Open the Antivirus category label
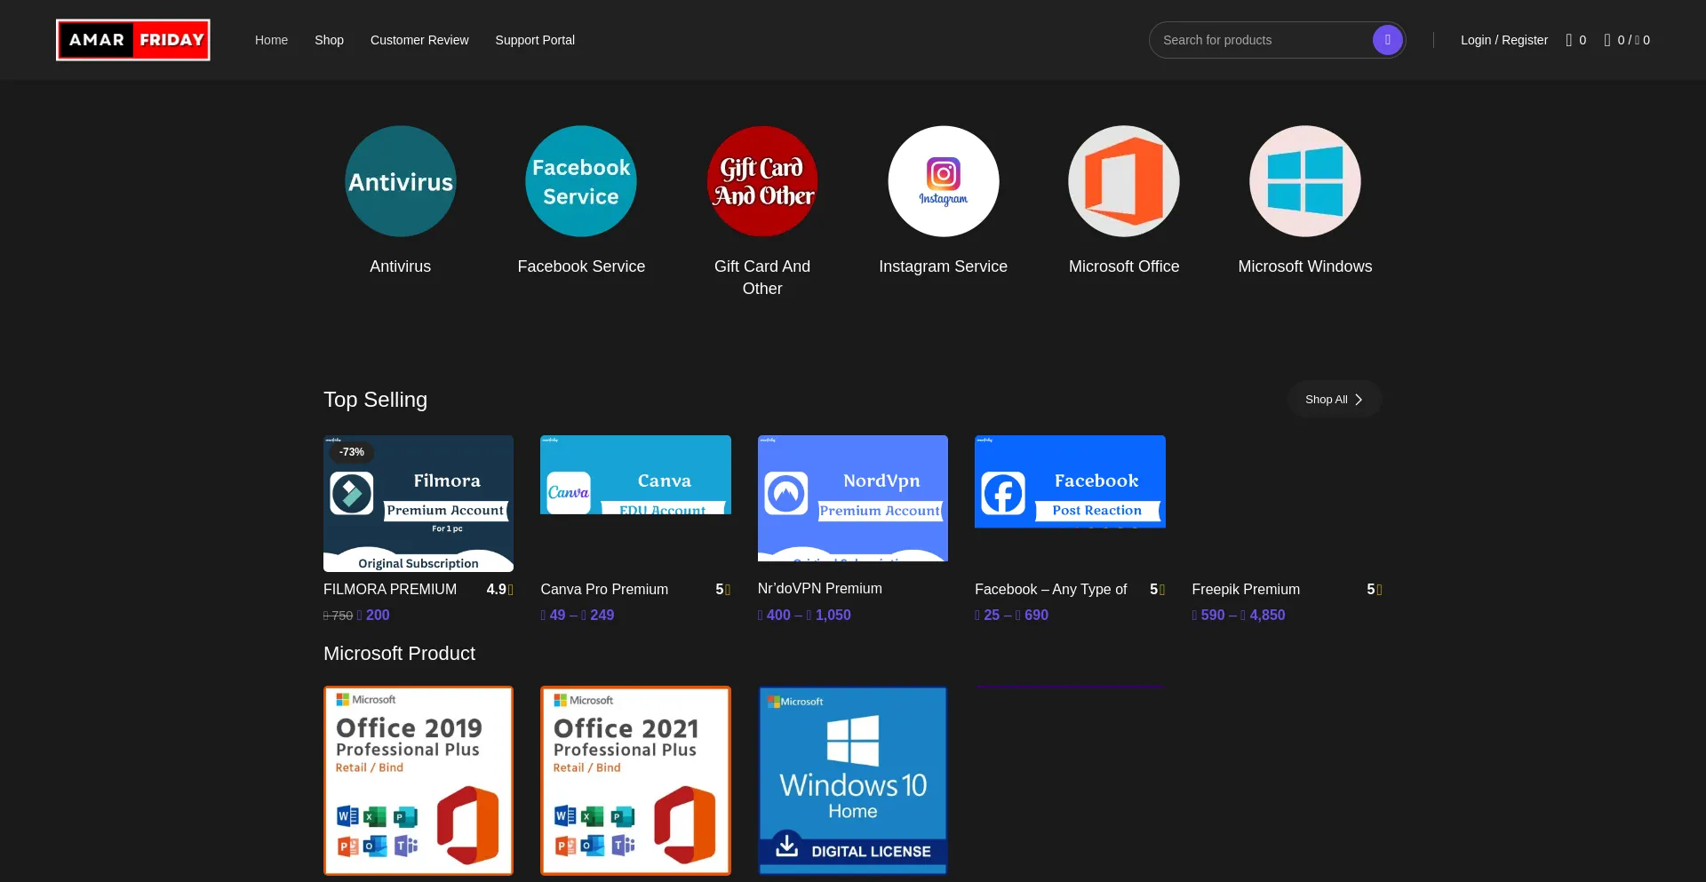The image size is (1706, 882). coord(401,266)
